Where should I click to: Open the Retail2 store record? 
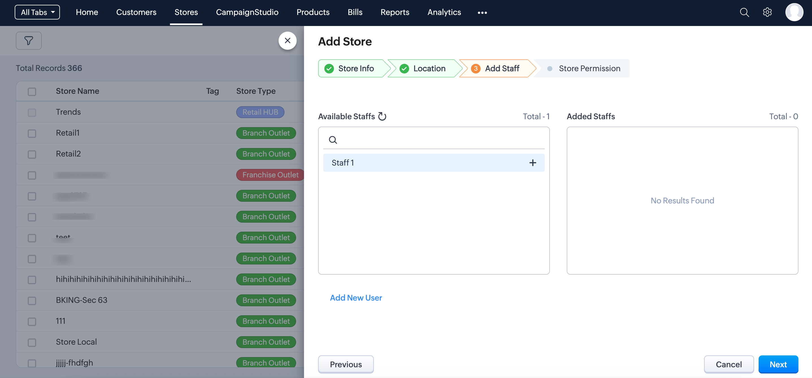68,153
